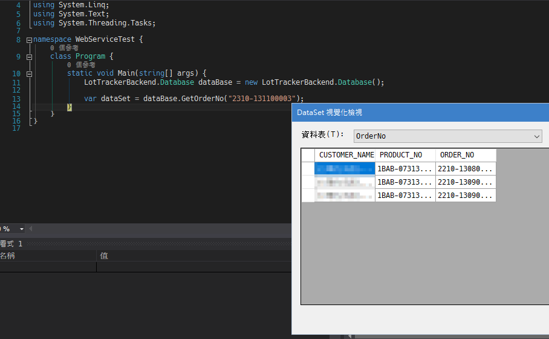Collapse the WebServiceTest namespace block
549x339 pixels.
(29, 39)
